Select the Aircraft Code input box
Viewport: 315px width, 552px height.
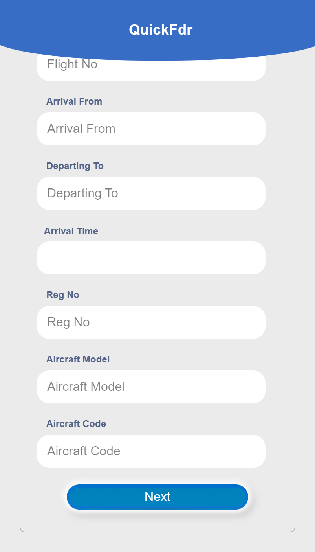pos(151,451)
